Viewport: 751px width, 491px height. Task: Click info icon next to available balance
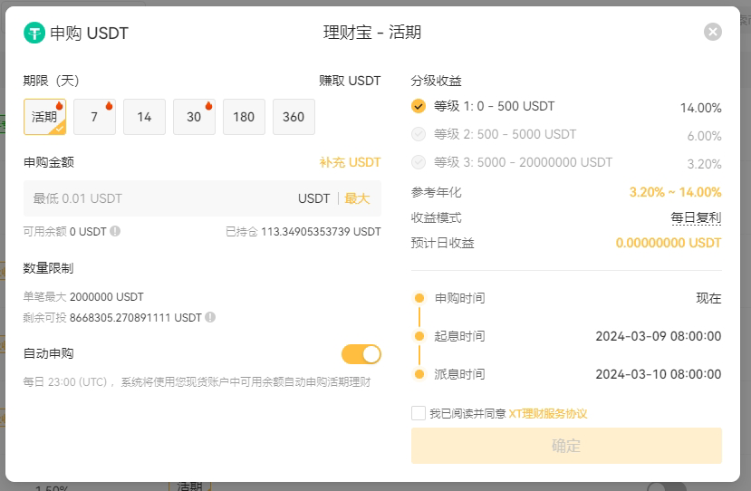click(115, 231)
